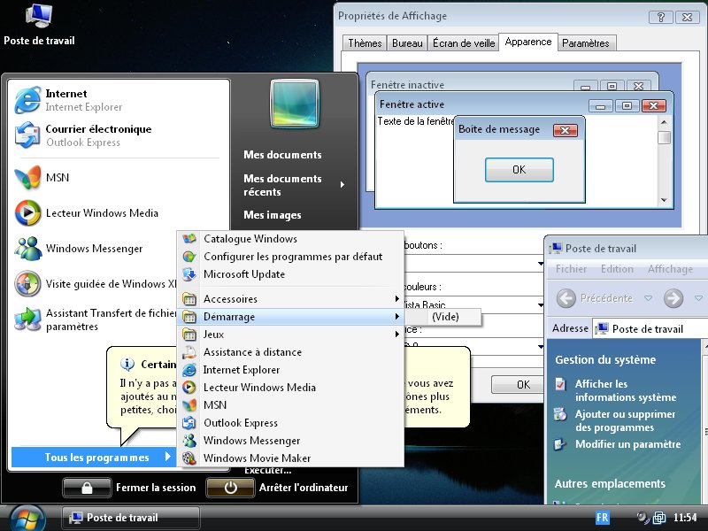Open the Fichier menu in Poste de travail
This screenshot has height=531, width=708.
571,269
